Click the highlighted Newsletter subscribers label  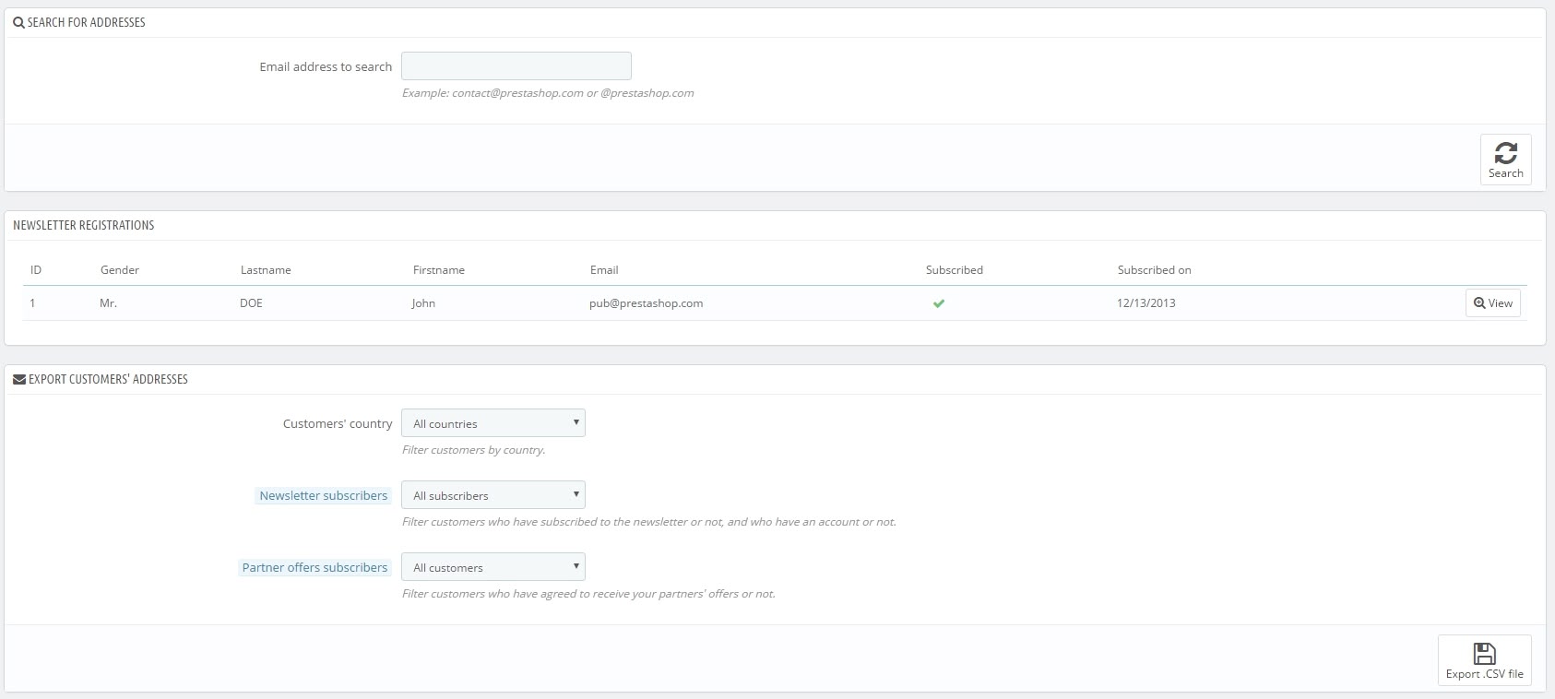pos(323,495)
